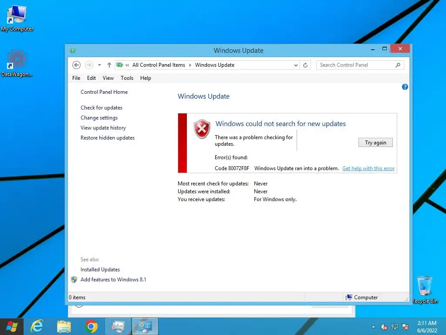Open the File menu
The image size is (446, 335).
76,78
